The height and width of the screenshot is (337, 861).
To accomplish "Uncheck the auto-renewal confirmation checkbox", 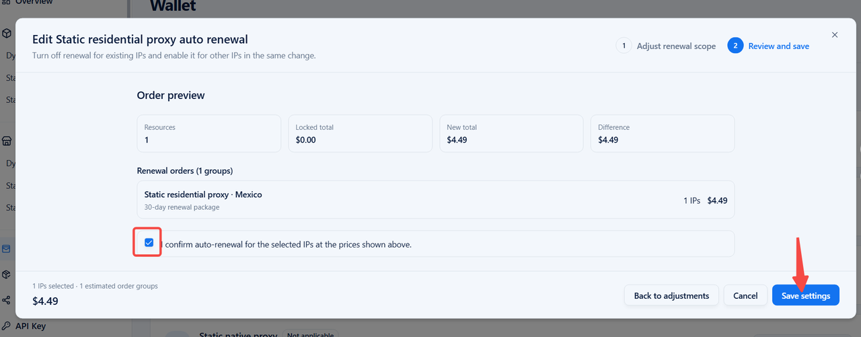I will 149,243.
